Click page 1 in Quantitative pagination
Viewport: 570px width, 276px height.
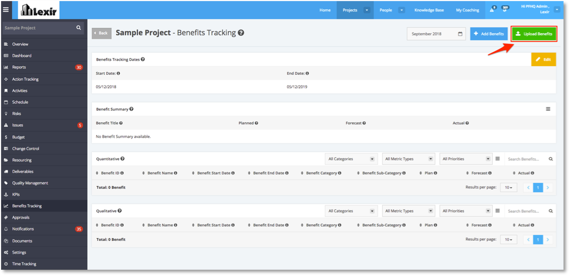(x=538, y=188)
